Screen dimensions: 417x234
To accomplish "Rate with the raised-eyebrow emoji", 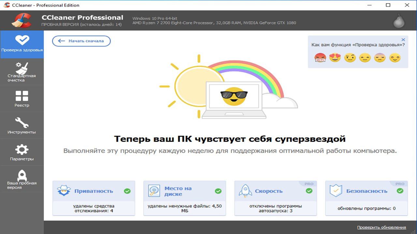I will [350, 58].
